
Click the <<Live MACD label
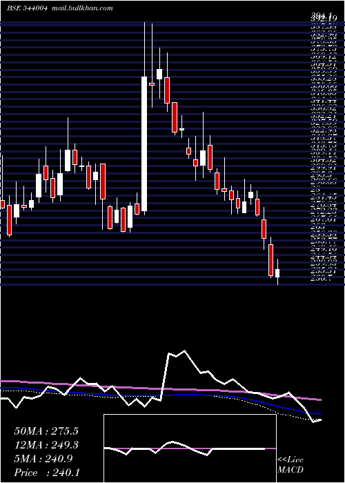290,465
